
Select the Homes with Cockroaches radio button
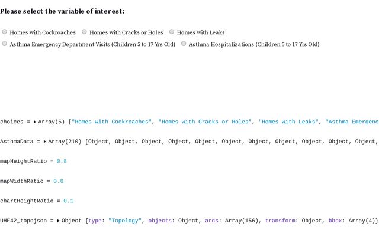5,32
